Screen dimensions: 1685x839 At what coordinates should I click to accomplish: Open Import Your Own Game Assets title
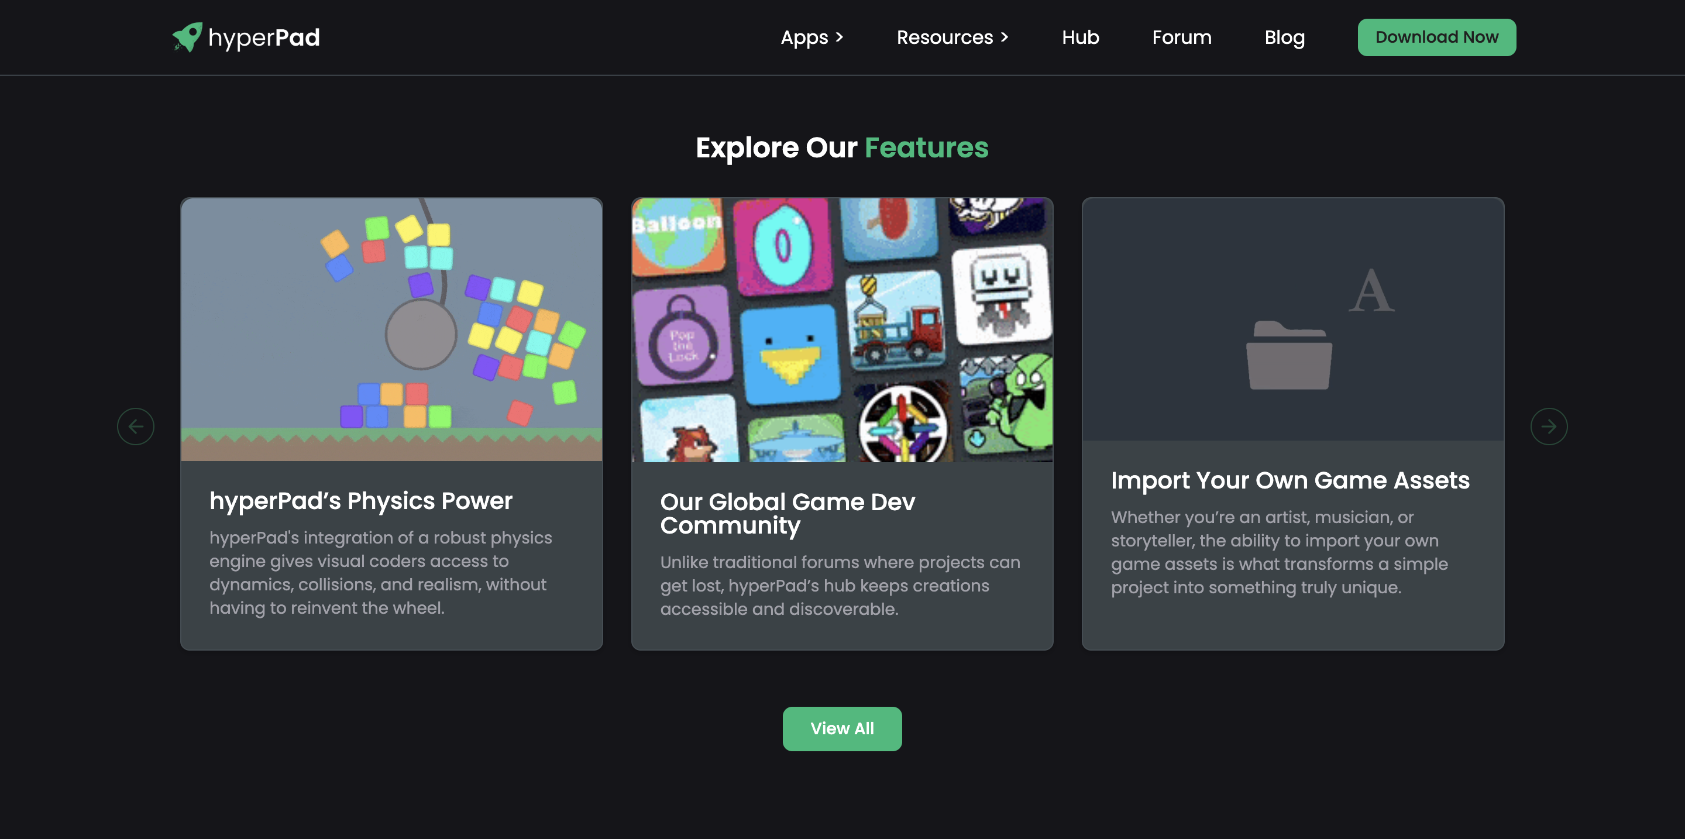(x=1290, y=481)
